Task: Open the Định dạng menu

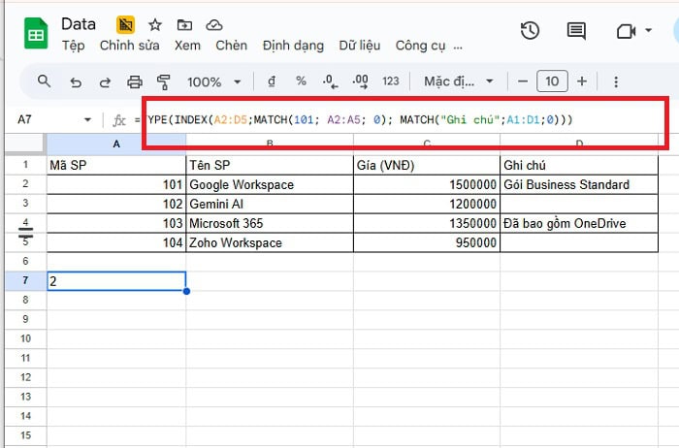Action: (x=293, y=45)
